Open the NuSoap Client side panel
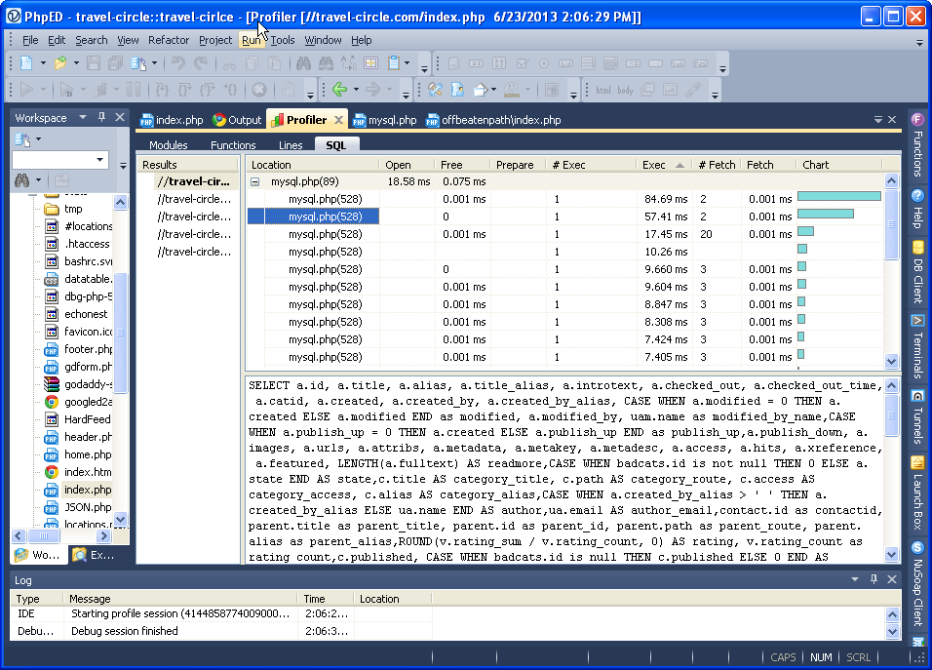The width and height of the screenshot is (932, 670). [x=917, y=585]
